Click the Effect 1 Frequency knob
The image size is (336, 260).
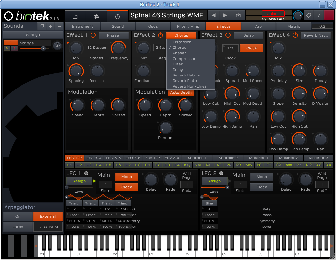click(x=118, y=48)
